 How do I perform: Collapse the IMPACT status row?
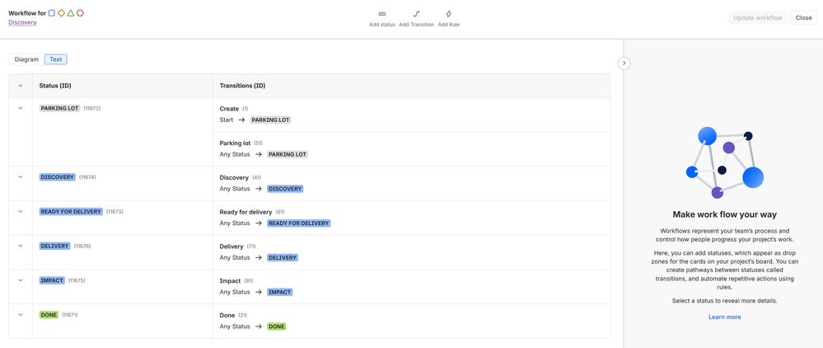(x=21, y=280)
